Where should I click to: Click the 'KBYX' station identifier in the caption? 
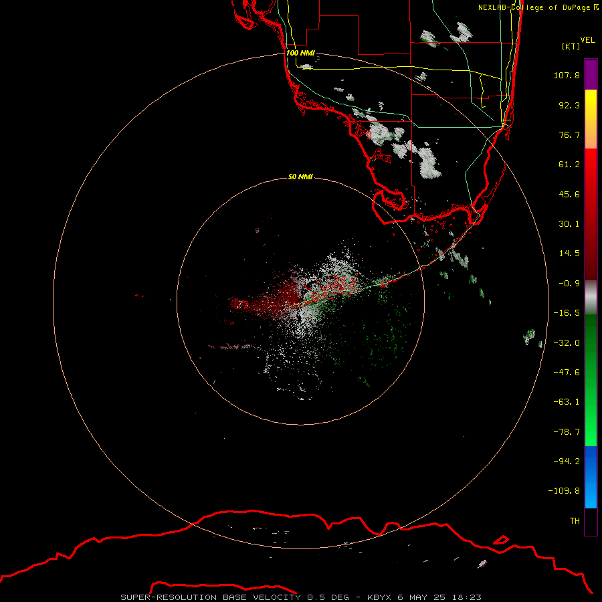379,597
